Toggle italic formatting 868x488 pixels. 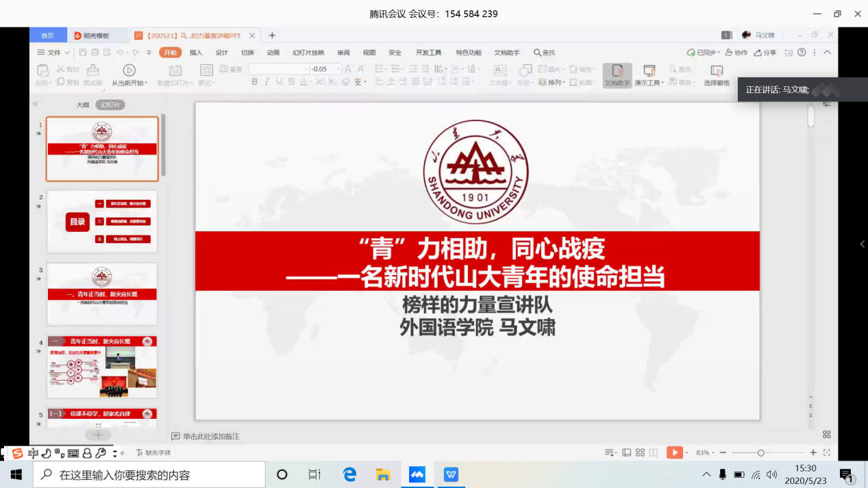tap(267, 82)
